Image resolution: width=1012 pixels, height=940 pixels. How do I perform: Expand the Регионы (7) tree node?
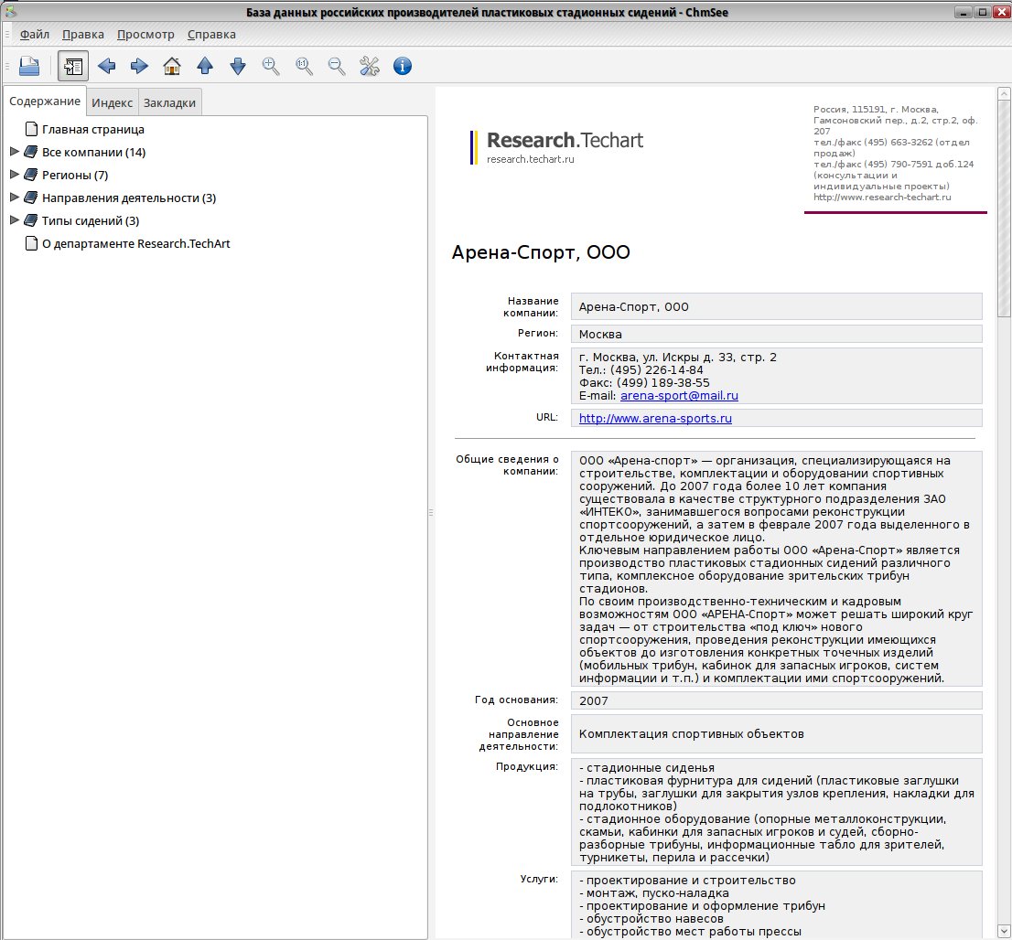(x=15, y=175)
